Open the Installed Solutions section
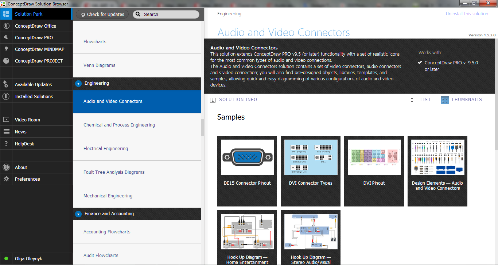The height and width of the screenshot is (265, 498). tap(33, 96)
